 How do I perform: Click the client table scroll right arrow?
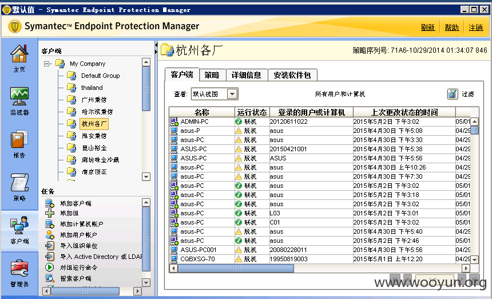(466, 268)
